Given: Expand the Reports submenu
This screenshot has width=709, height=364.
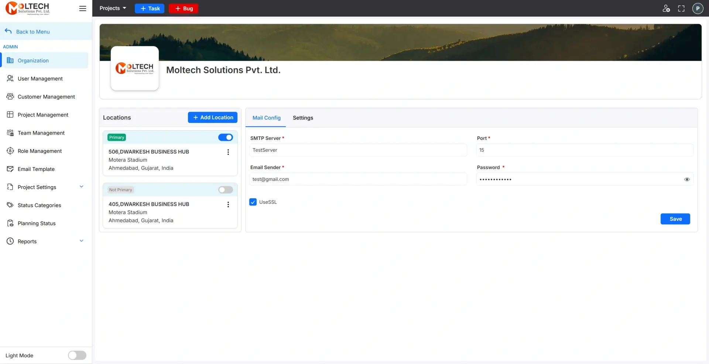Looking at the screenshot, I should click(82, 241).
